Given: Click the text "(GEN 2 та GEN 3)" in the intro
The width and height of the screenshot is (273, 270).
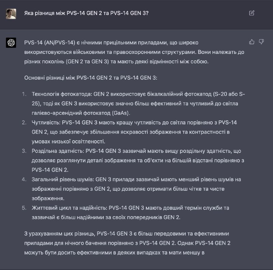Looking at the screenshot, I should 87,62.
